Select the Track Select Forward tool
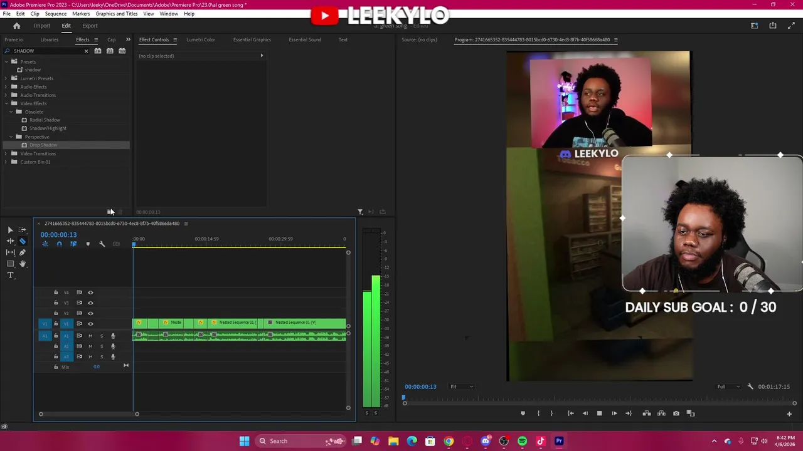The height and width of the screenshot is (451, 803). point(23,230)
